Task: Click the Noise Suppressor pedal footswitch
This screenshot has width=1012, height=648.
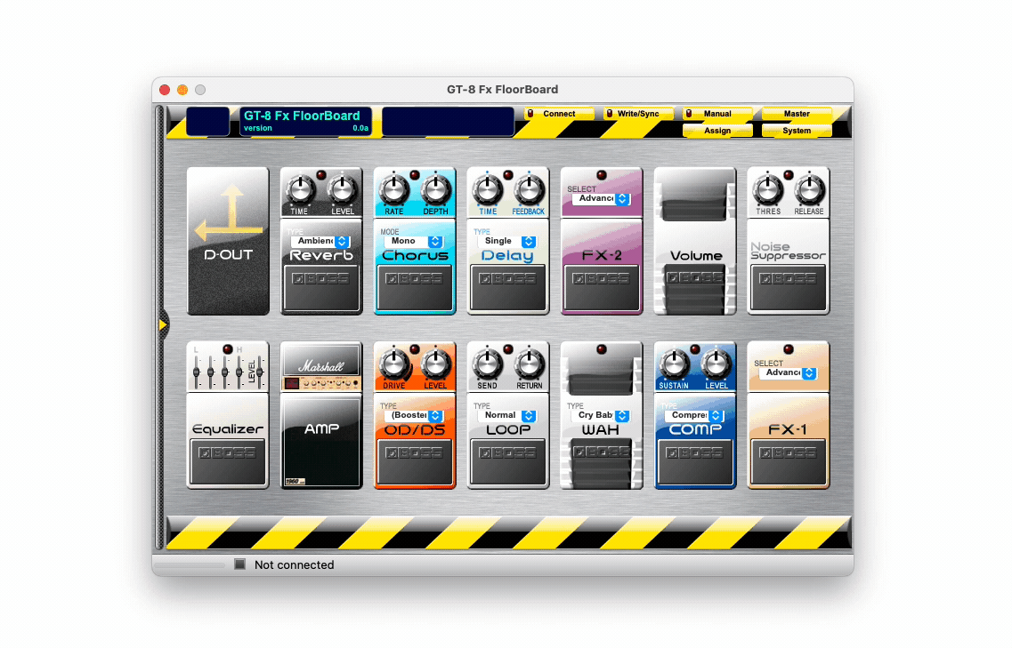Action: click(x=788, y=288)
